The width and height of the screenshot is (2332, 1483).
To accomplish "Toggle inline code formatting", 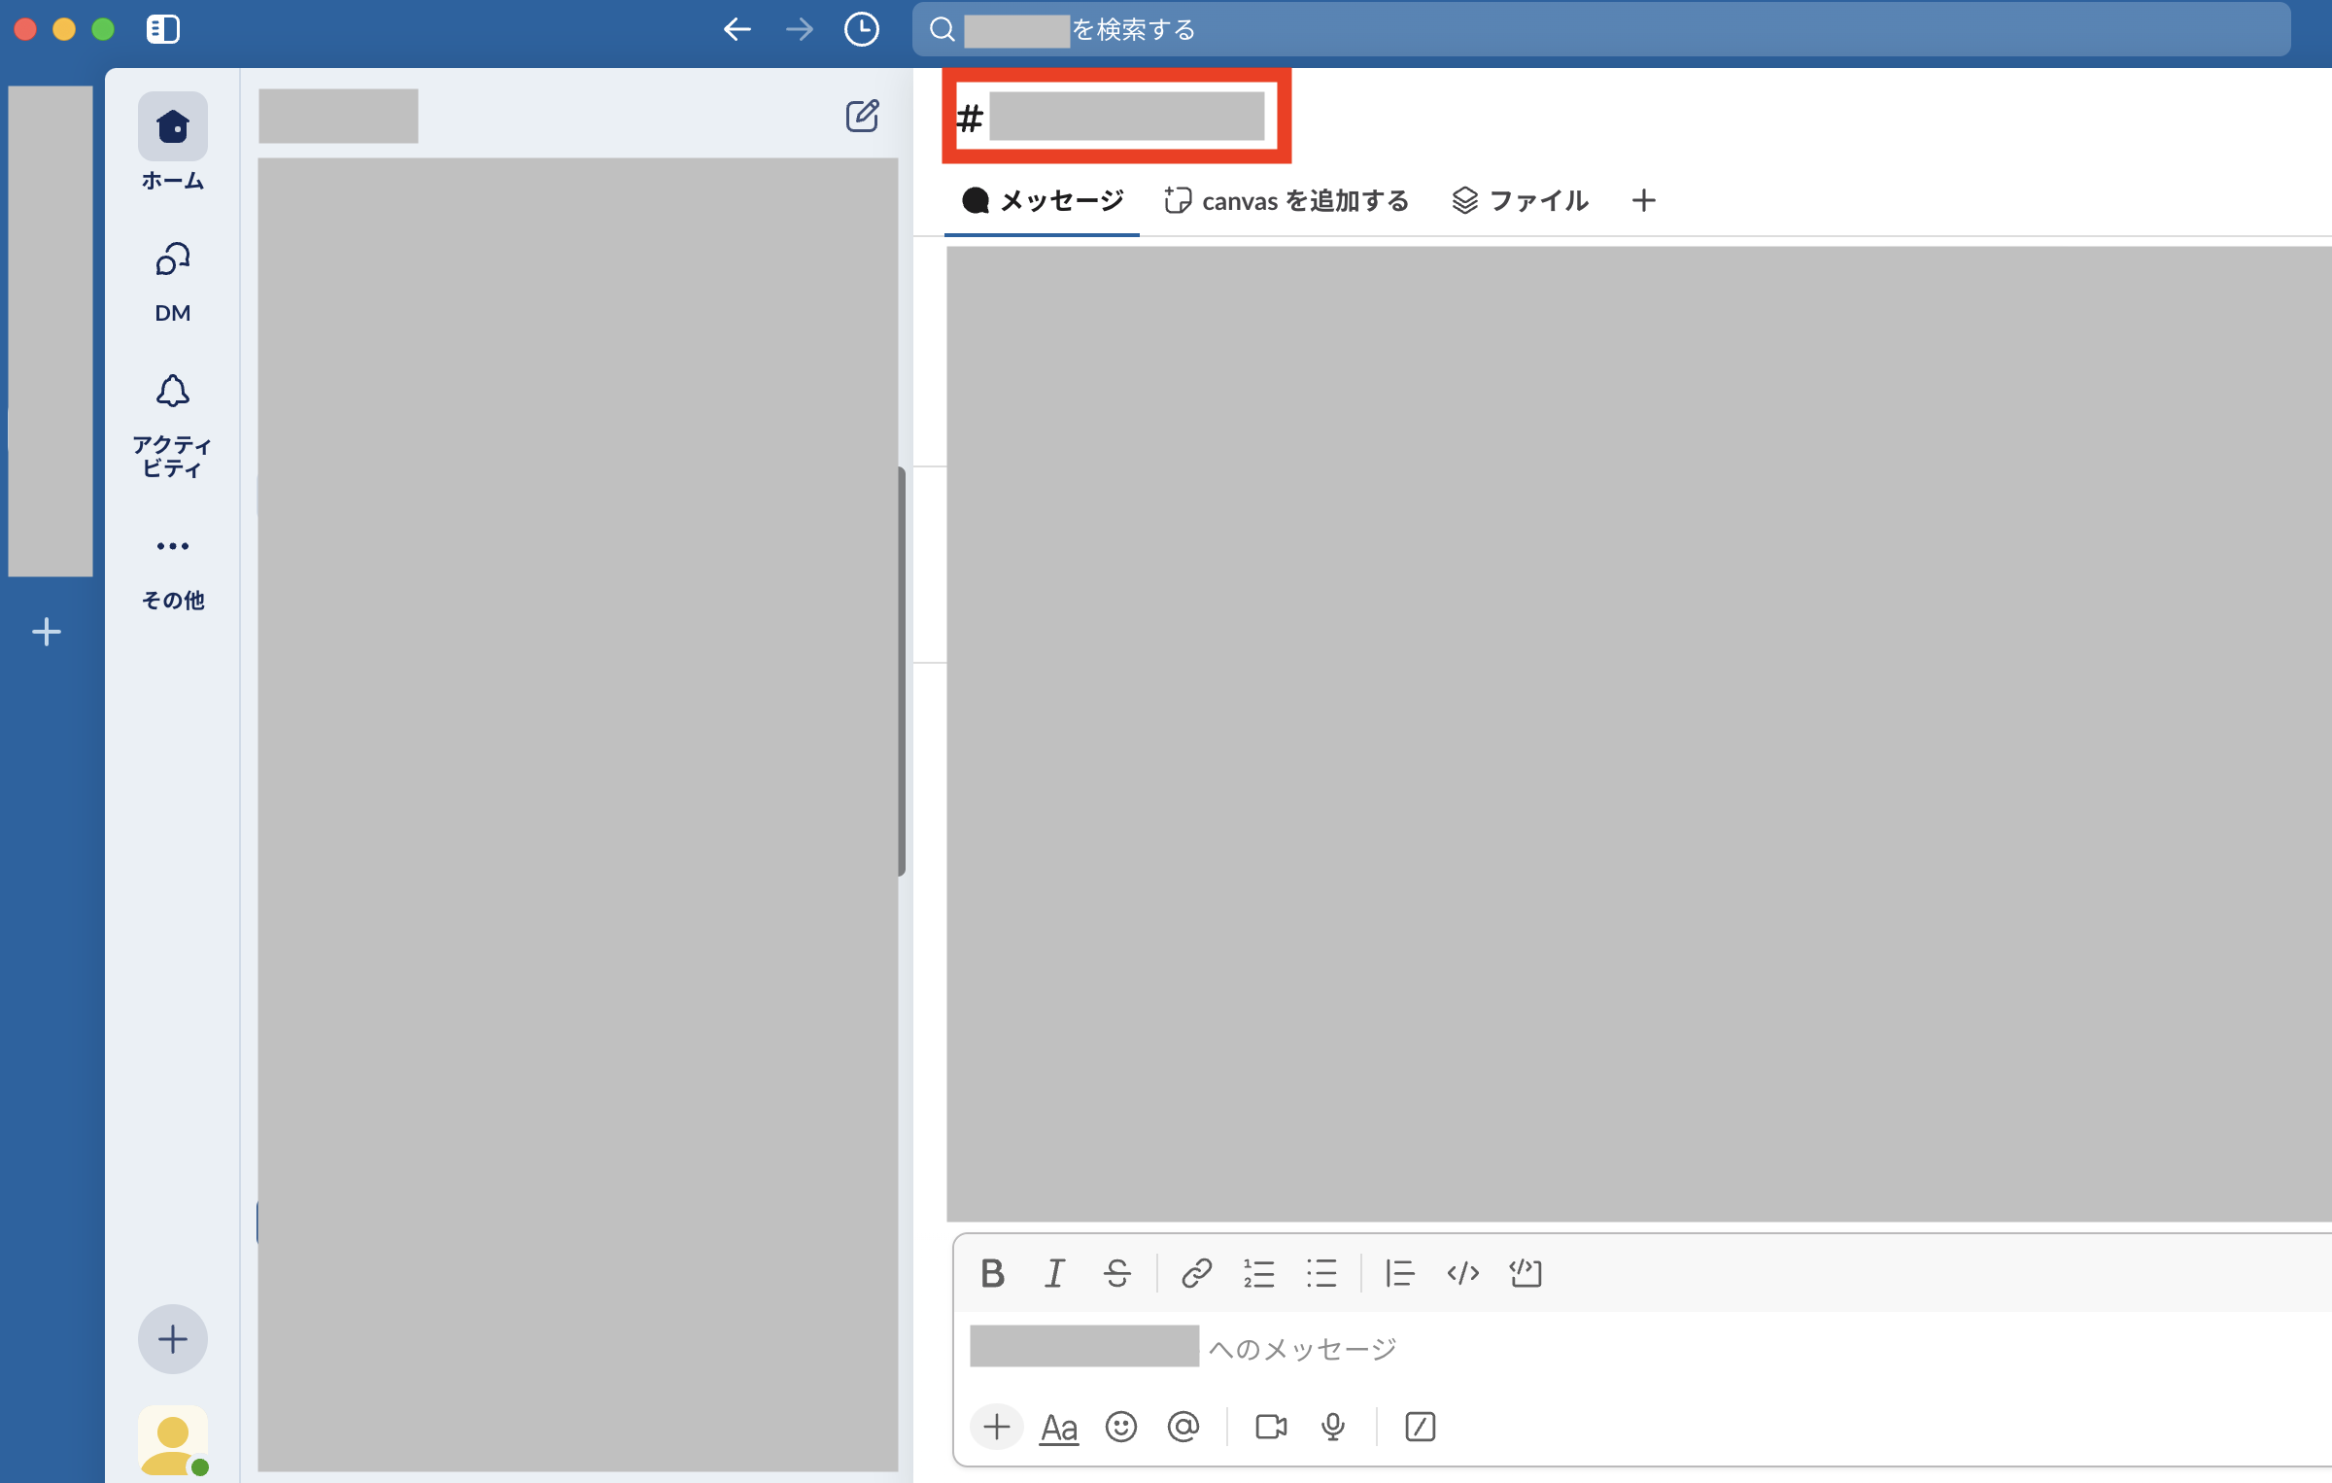I will [1462, 1273].
